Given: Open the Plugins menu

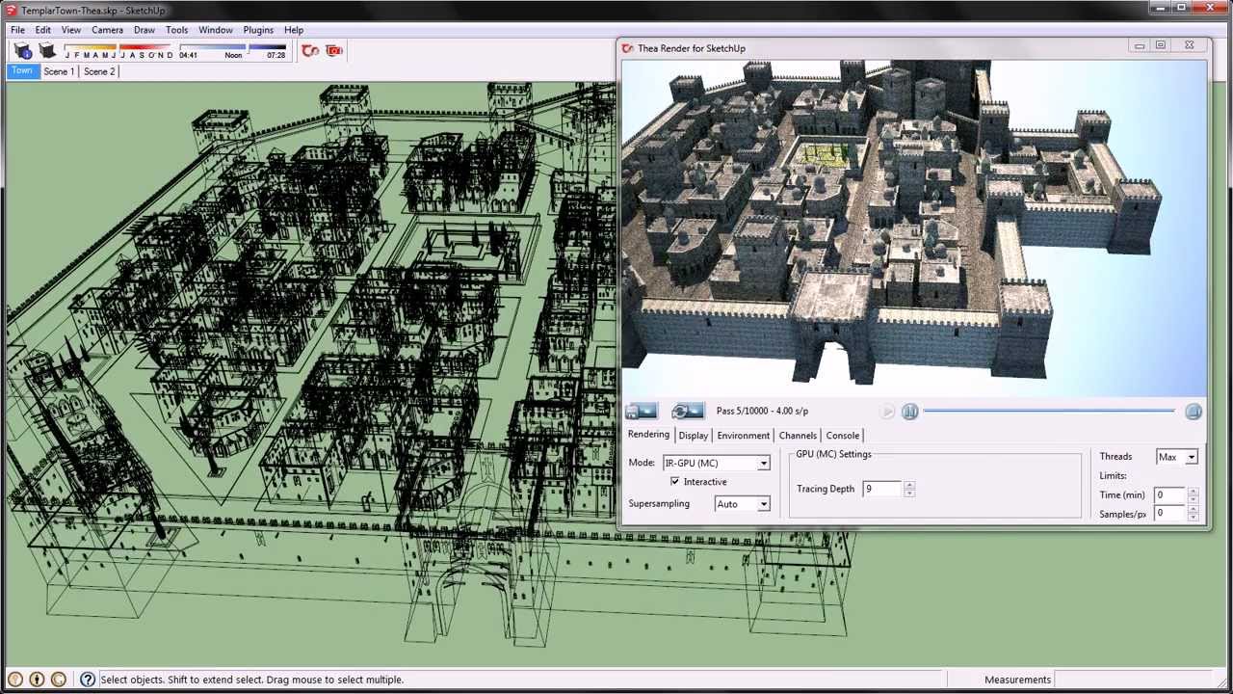Looking at the screenshot, I should click(258, 30).
